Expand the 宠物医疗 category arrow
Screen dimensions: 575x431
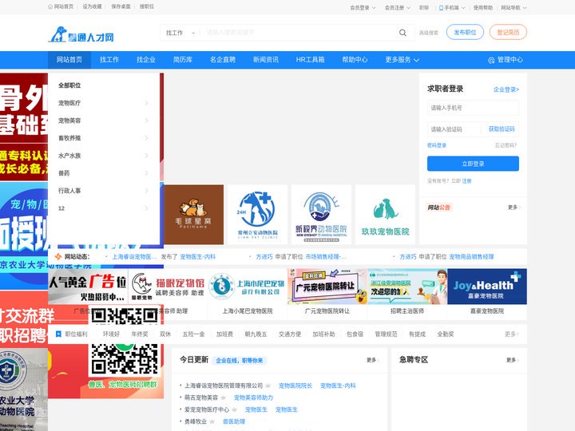pyautogui.click(x=146, y=103)
